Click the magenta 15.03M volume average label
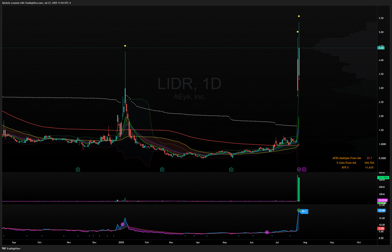This screenshot has width=392, height=252. (x=383, y=200)
